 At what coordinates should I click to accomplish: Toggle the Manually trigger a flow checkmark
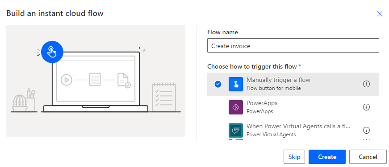tap(218, 84)
